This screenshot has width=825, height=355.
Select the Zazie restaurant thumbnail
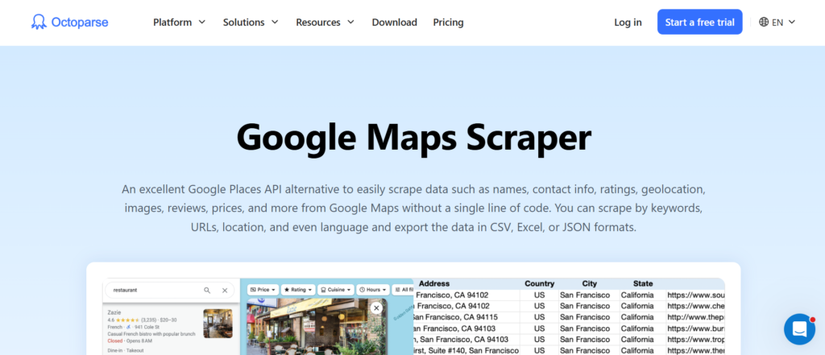point(218,324)
